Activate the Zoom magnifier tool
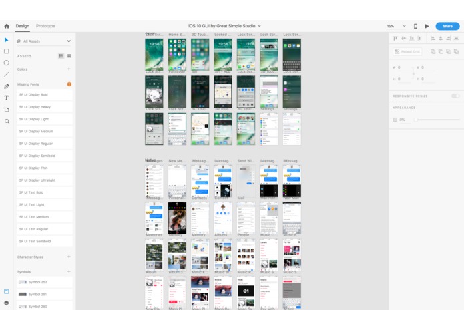The height and width of the screenshot is (330, 464). click(x=7, y=121)
